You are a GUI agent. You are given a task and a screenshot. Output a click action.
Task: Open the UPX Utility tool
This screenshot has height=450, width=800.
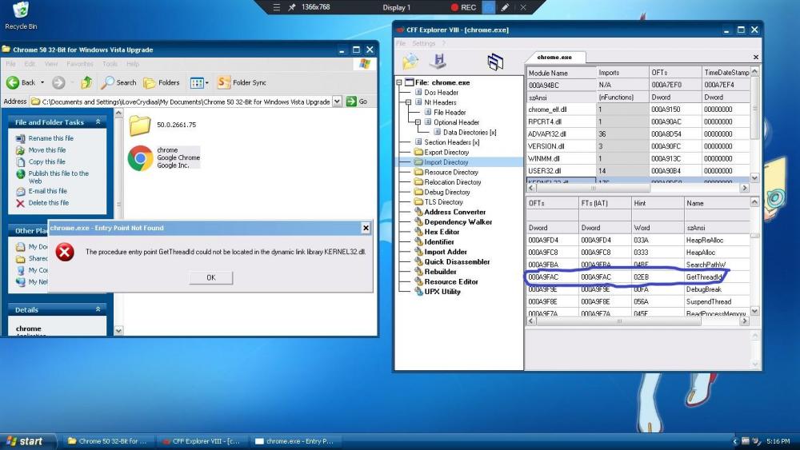(442, 292)
